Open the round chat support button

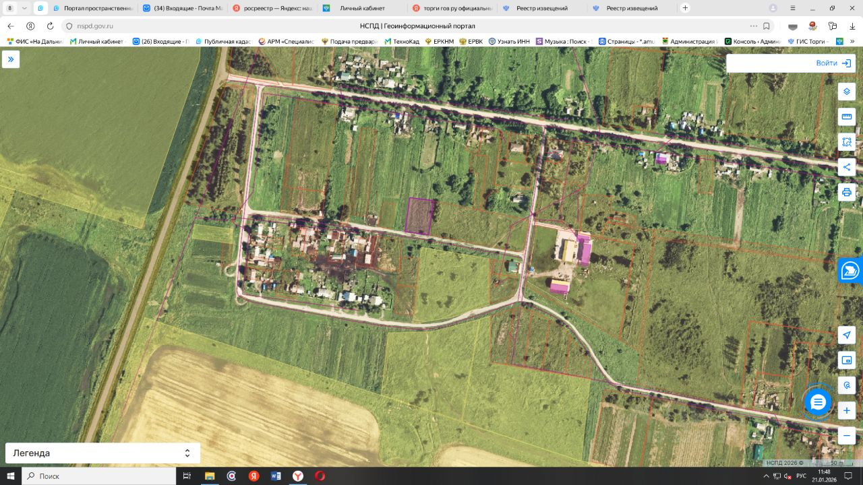pyautogui.click(x=818, y=402)
